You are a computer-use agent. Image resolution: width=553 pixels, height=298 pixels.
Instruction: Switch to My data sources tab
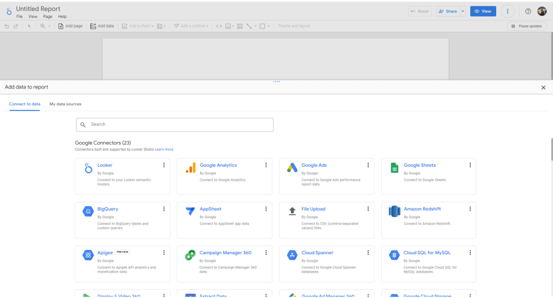point(65,104)
